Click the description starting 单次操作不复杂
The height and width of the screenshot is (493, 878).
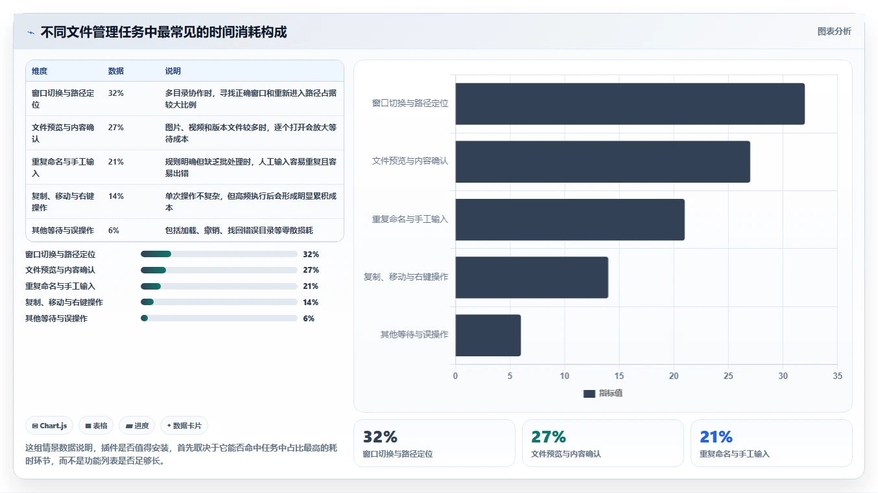251,202
